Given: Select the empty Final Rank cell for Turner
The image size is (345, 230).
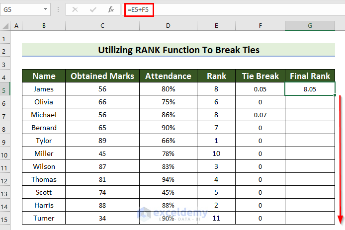Looking at the screenshot, I should 310,218.
